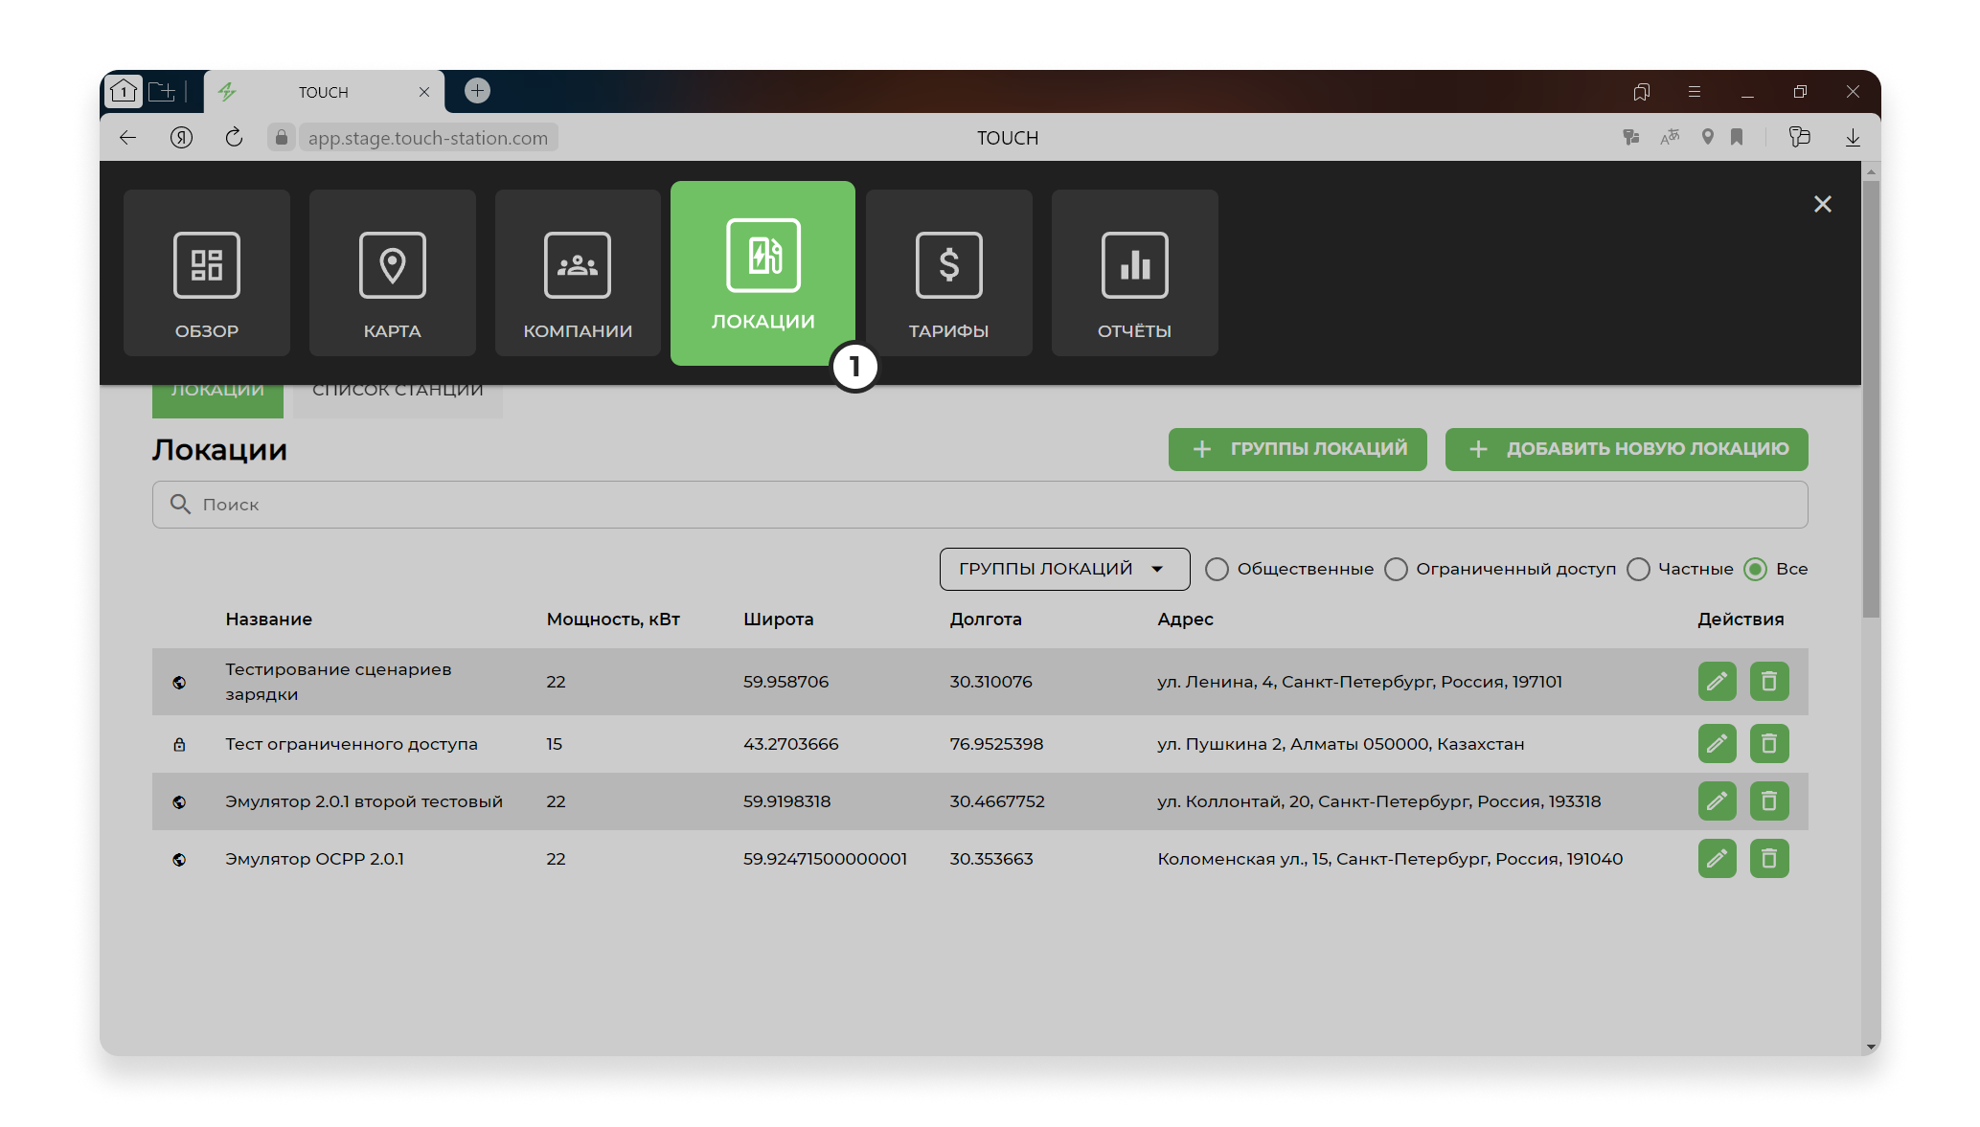
Task: Click lock icon of Тест ограниченного доступа row
Action: [x=179, y=744]
